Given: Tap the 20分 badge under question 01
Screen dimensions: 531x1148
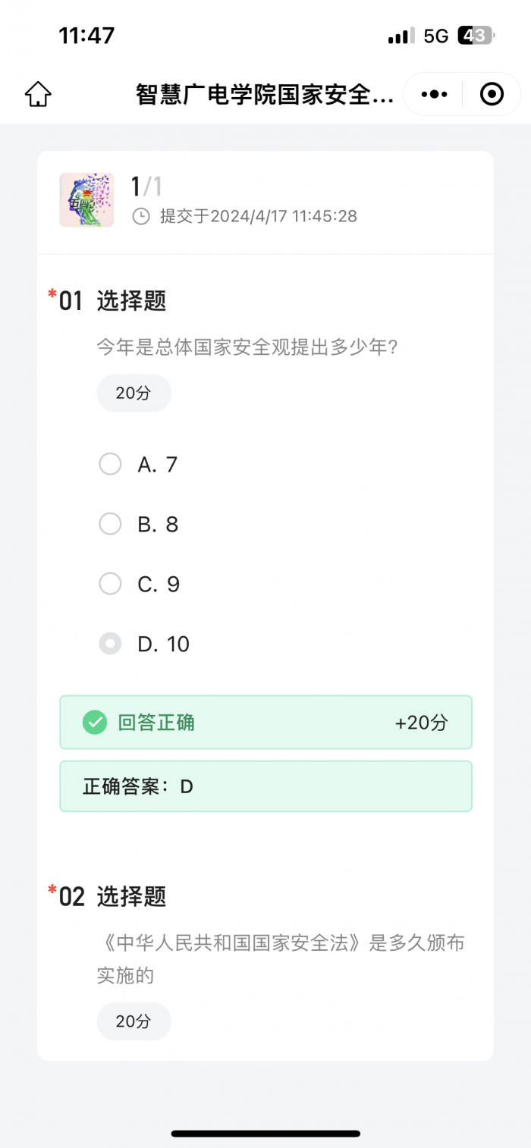Looking at the screenshot, I should [x=134, y=393].
